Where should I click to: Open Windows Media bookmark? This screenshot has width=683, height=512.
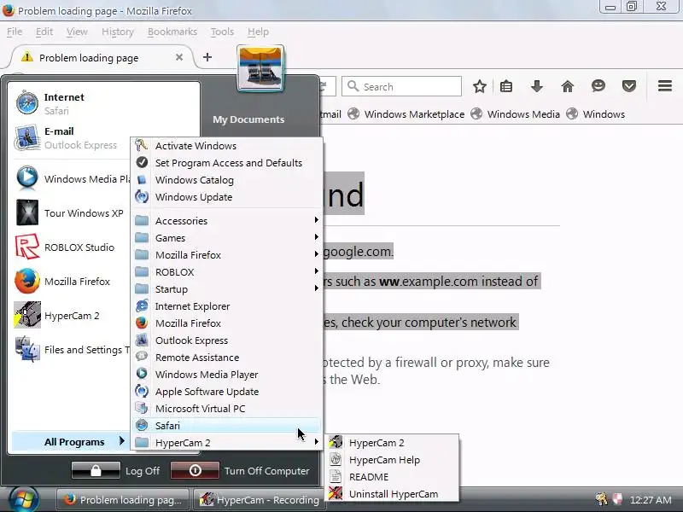pos(515,114)
